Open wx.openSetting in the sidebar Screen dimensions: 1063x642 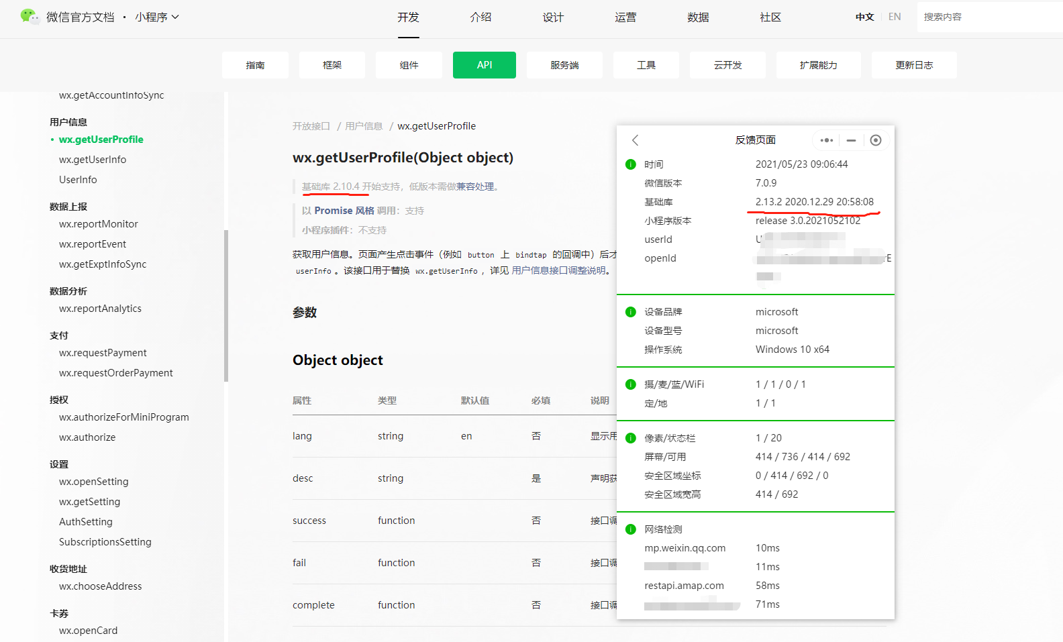pyautogui.click(x=93, y=482)
